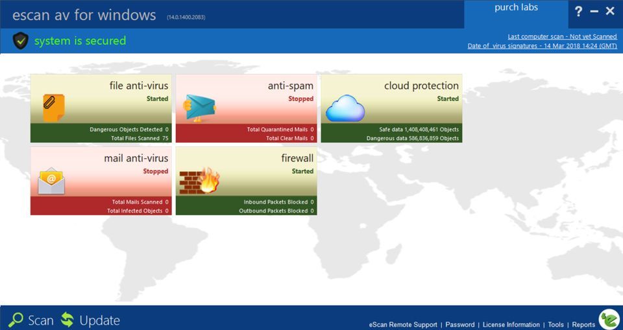Open the Reports link

(583, 325)
